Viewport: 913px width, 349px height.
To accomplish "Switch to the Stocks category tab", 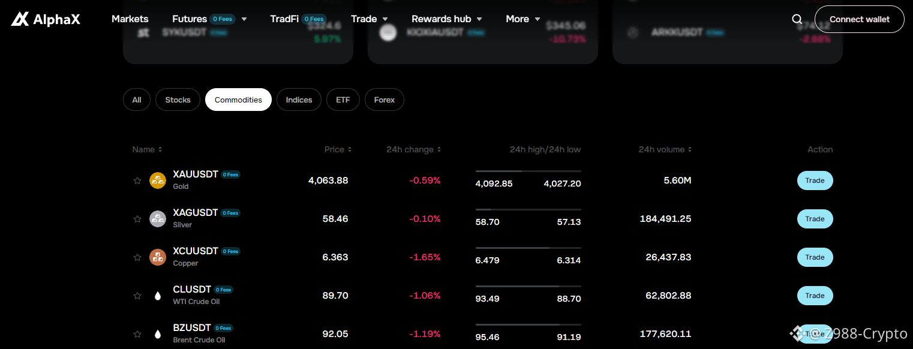I will pos(178,100).
